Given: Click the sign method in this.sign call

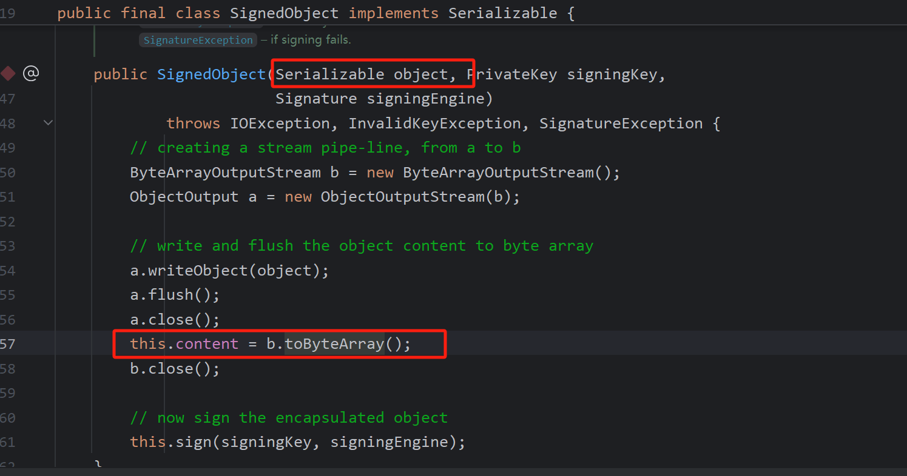Looking at the screenshot, I should pos(194,442).
